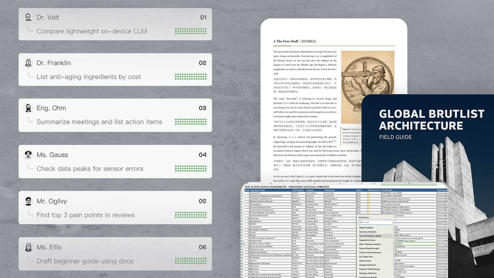Click Eng. Ohm's avatar icon
Image resolution: width=494 pixels, height=278 pixels.
pos(28,108)
